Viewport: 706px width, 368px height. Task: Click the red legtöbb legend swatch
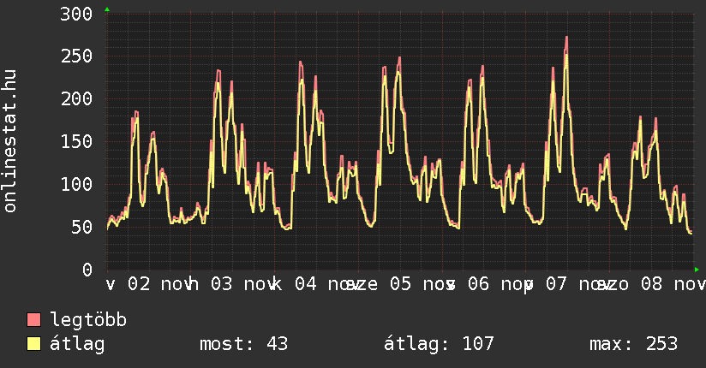[x=34, y=320]
